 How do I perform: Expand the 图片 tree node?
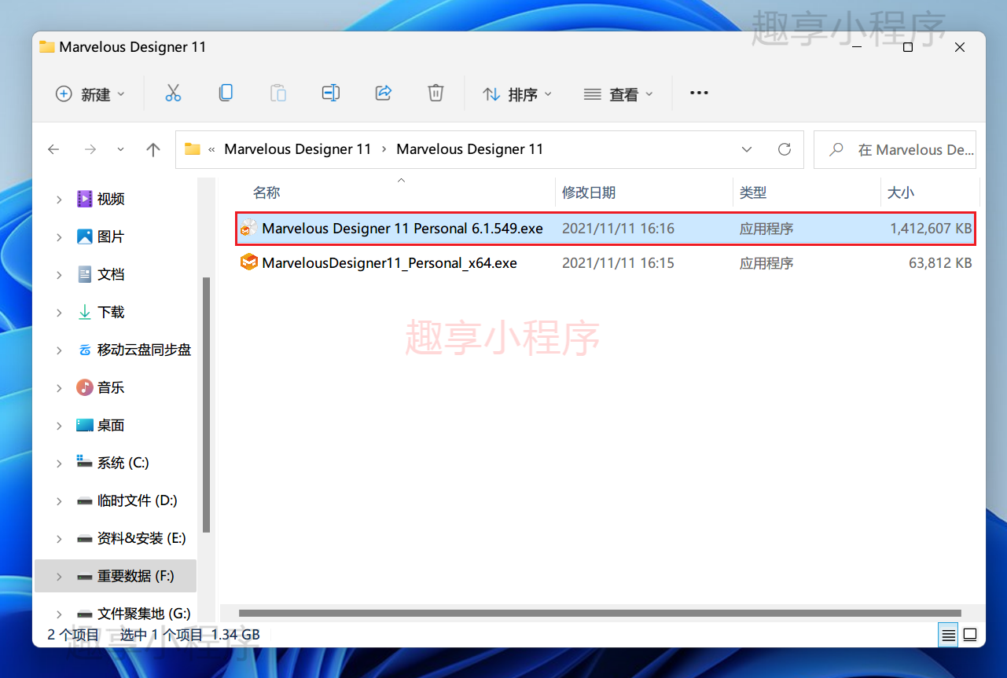(59, 237)
